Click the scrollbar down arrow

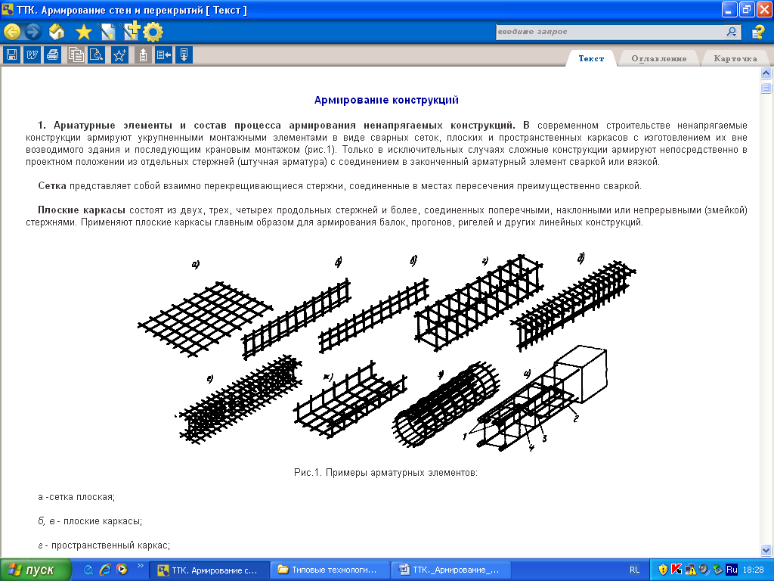[x=766, y=549]
